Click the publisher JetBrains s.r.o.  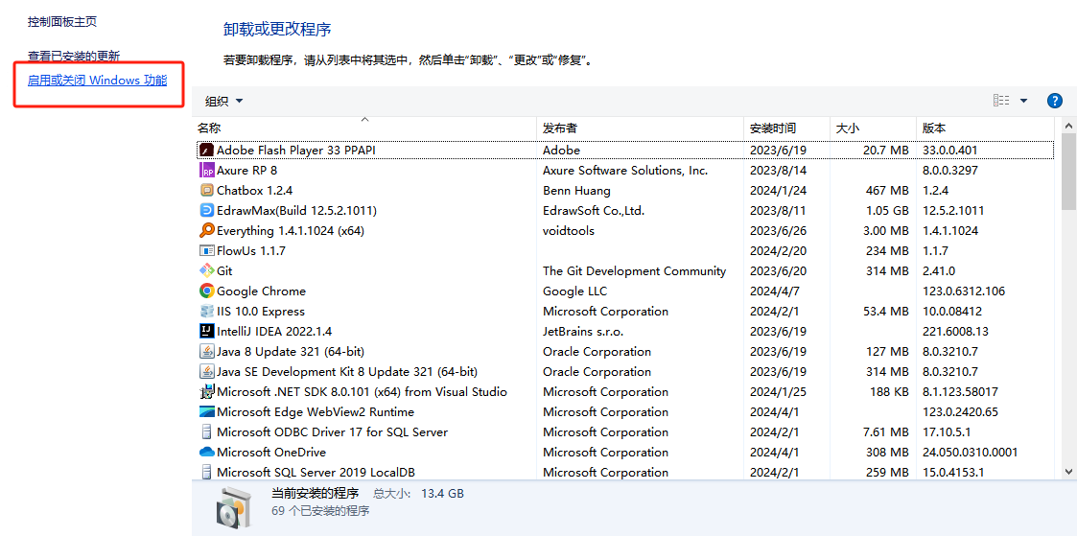[x=584, y=332]
